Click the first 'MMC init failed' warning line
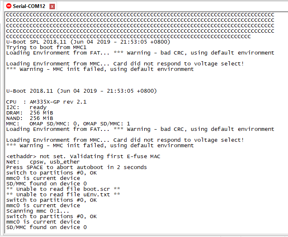This screenshot has height=237, width=288. click(x=100, y=69)
